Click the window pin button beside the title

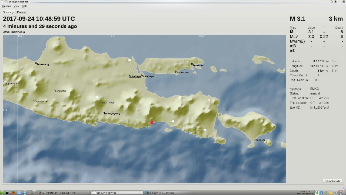click(x=6, y=2)
